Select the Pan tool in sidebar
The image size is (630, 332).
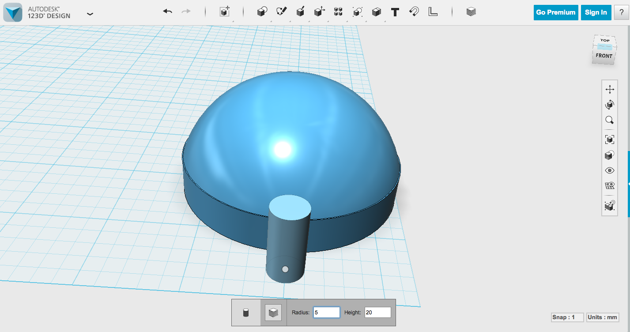610,89
